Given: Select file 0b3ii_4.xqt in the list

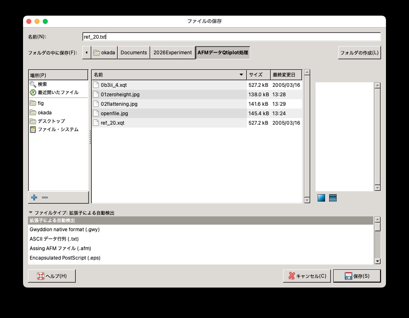Looking at the screenshot, I should tap(197, 85).
